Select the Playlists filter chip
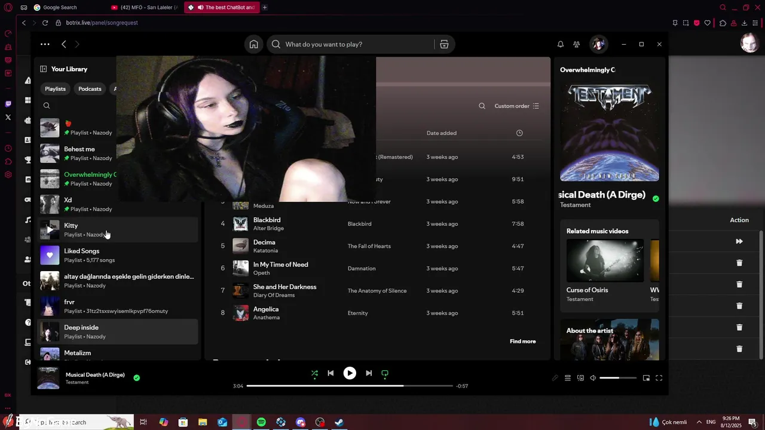 [x=55, y=88]
